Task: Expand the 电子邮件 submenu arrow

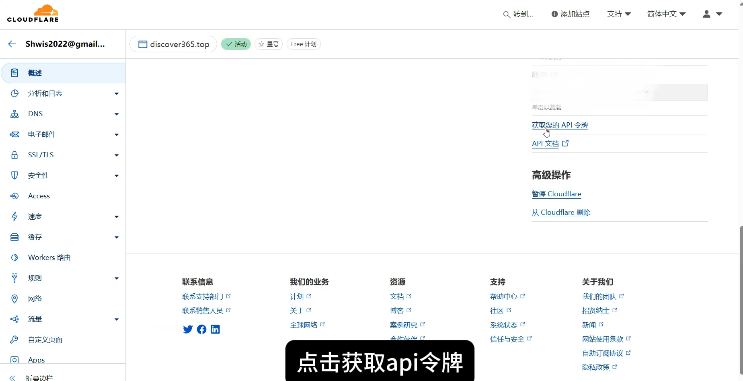Action: (x=117, y=135)
